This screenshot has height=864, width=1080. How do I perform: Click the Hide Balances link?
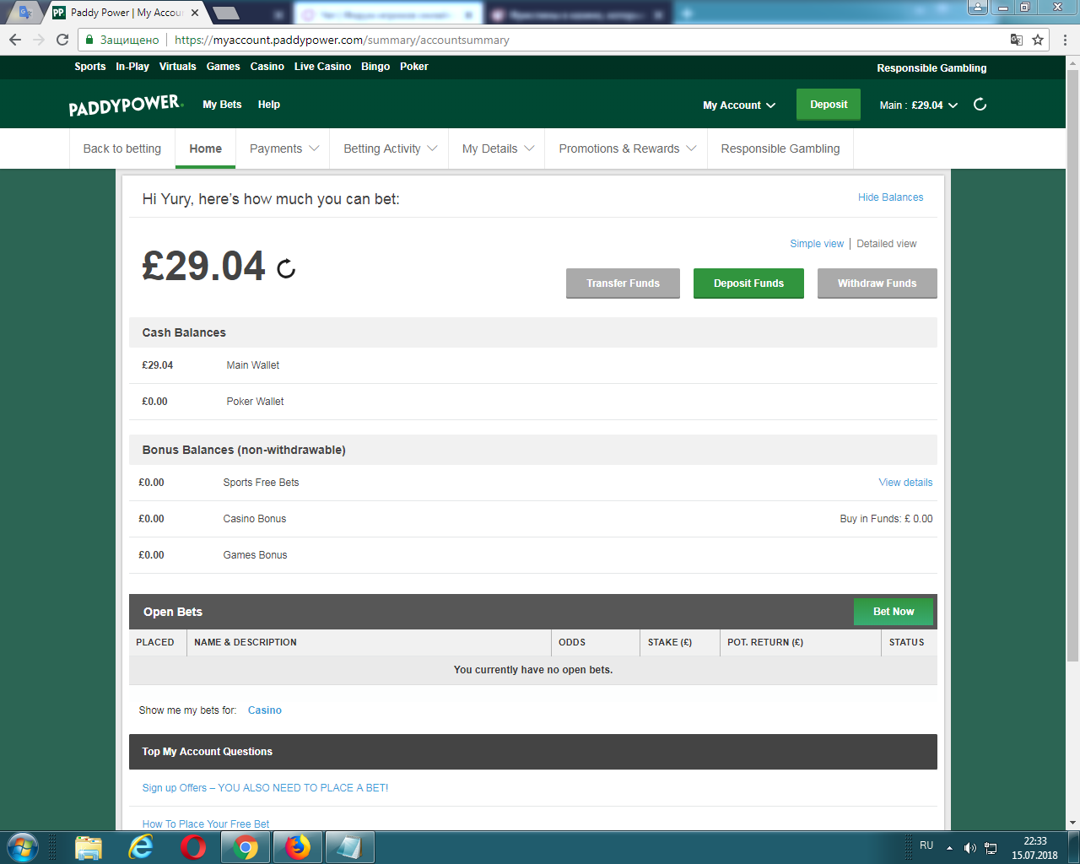890,197
